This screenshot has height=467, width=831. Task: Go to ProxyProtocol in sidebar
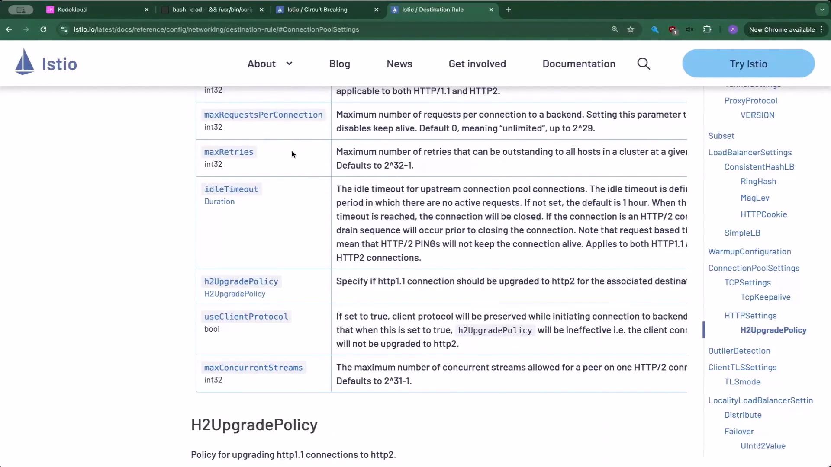click(x=750, y=101)
